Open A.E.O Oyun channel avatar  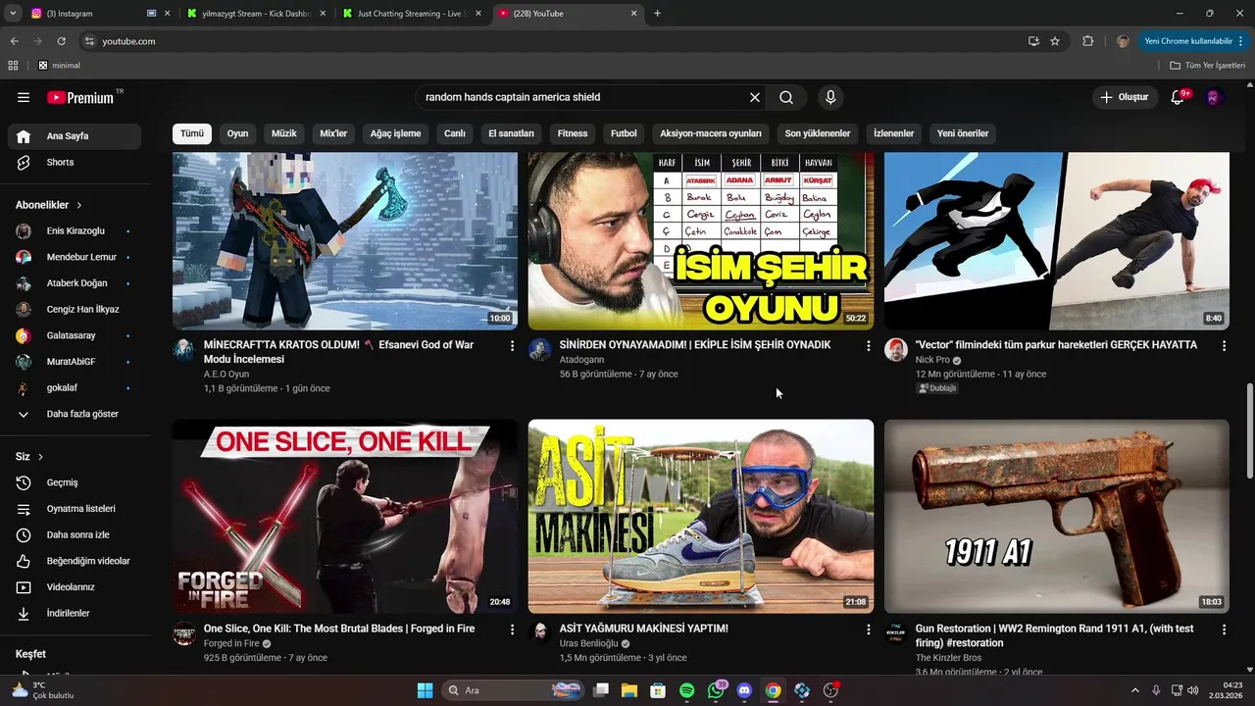(184, 350)
